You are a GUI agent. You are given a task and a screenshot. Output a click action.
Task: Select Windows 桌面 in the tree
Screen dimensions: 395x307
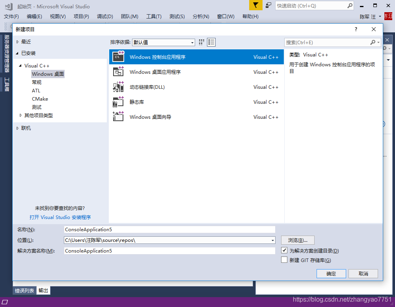click(x=48, y=74)
